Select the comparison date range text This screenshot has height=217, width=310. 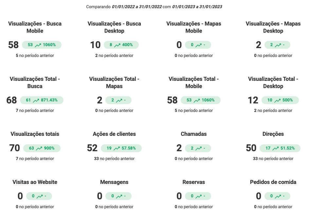point(154,7)
